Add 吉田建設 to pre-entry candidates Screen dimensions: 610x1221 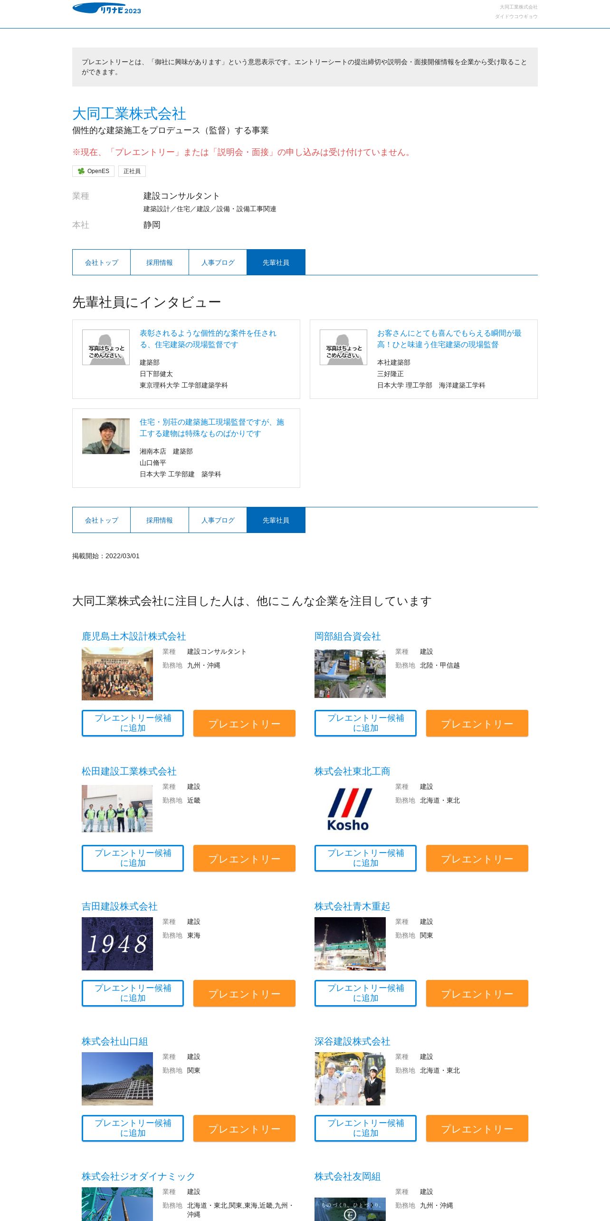click(133, 993)
